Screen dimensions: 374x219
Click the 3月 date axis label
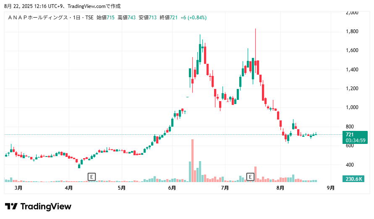tap(18, 188)
